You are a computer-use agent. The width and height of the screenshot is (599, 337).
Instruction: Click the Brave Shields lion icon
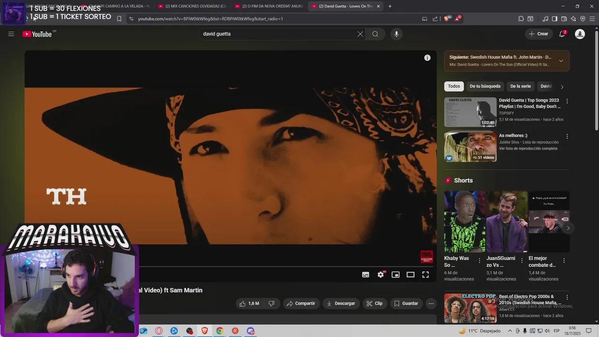446,19
